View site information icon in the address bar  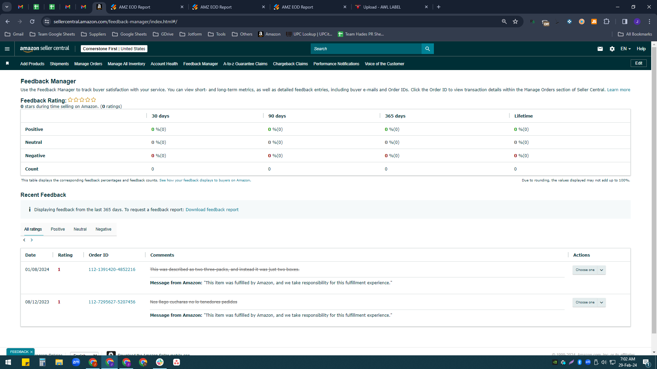[47, 22]
